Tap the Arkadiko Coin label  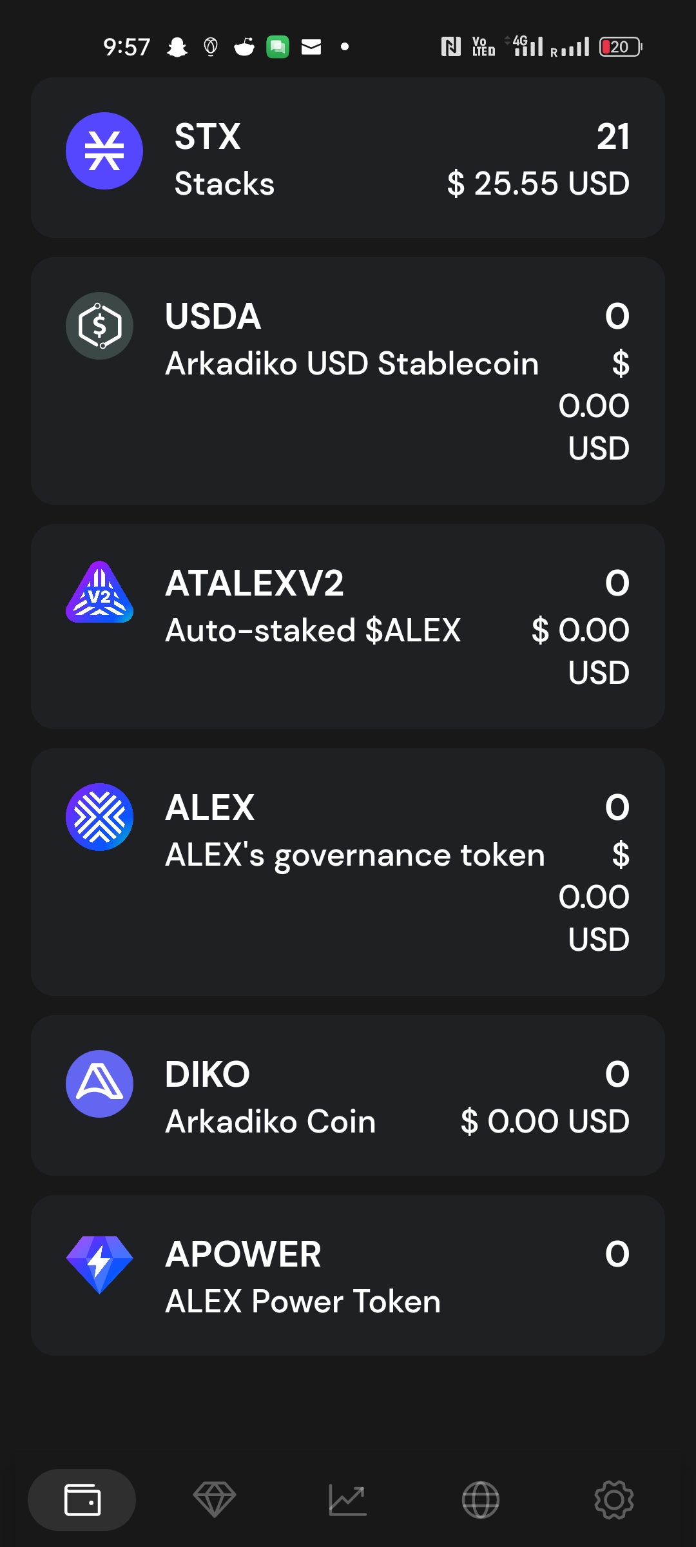coord(271,1122)
